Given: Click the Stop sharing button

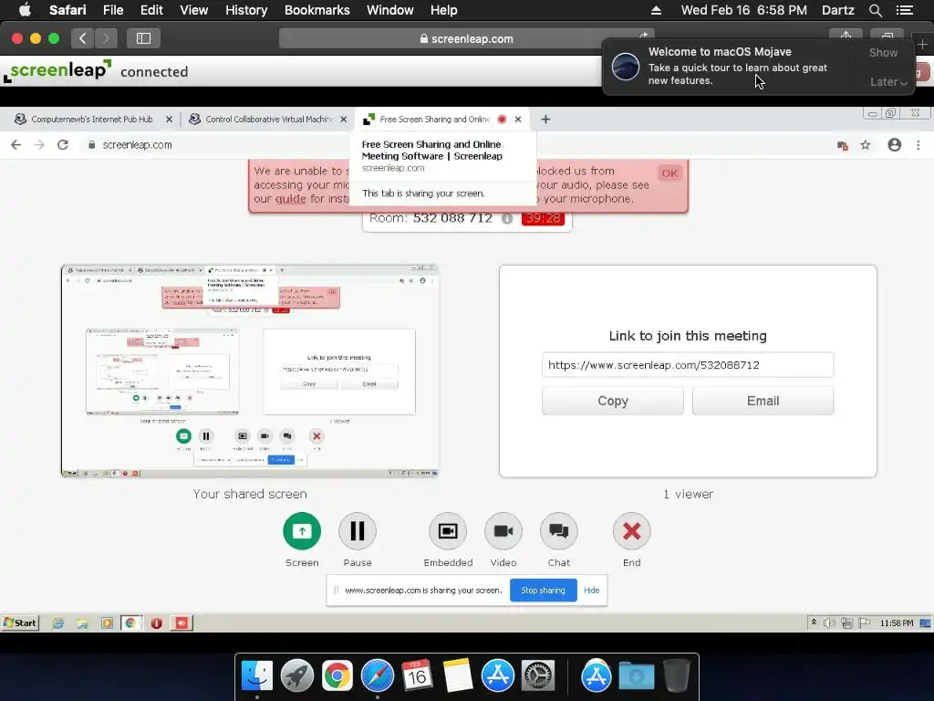Looking at the screenshot, I should (543, 591).
